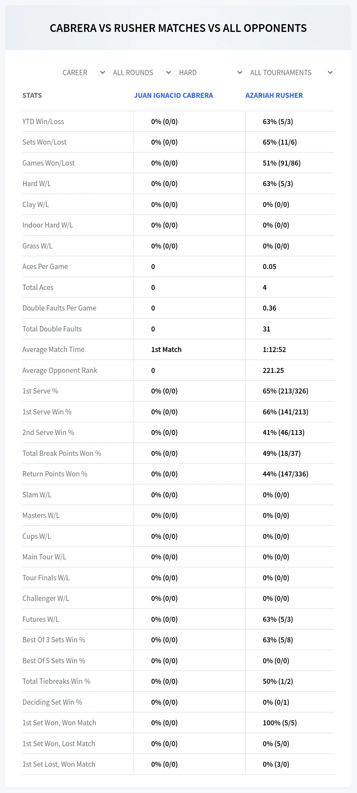Select the Aces Per Game row label
The image size is (357, 793).
pyautogui.click(x=45, y=267)
